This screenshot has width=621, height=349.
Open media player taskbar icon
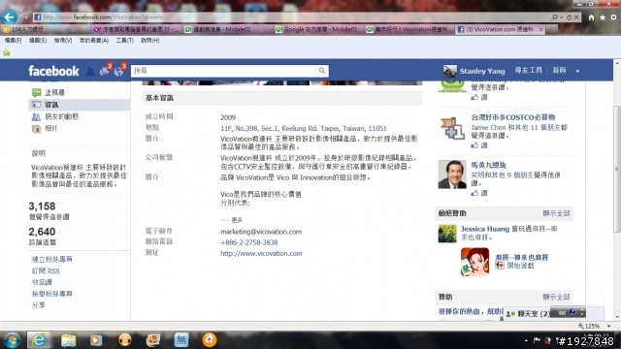point(96,340)
